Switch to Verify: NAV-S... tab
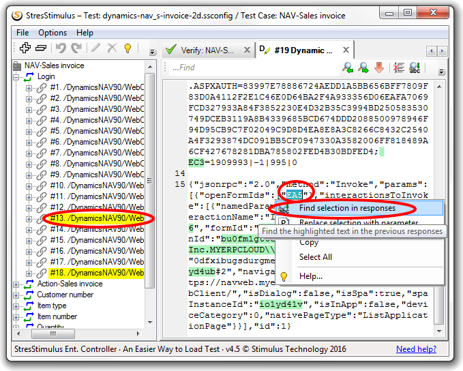Image resolution: width=463 pixels, height=371 pixels. tap(207, 50)
